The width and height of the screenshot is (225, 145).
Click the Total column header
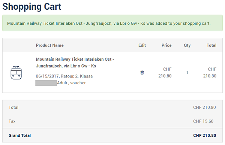click(211, 45)
